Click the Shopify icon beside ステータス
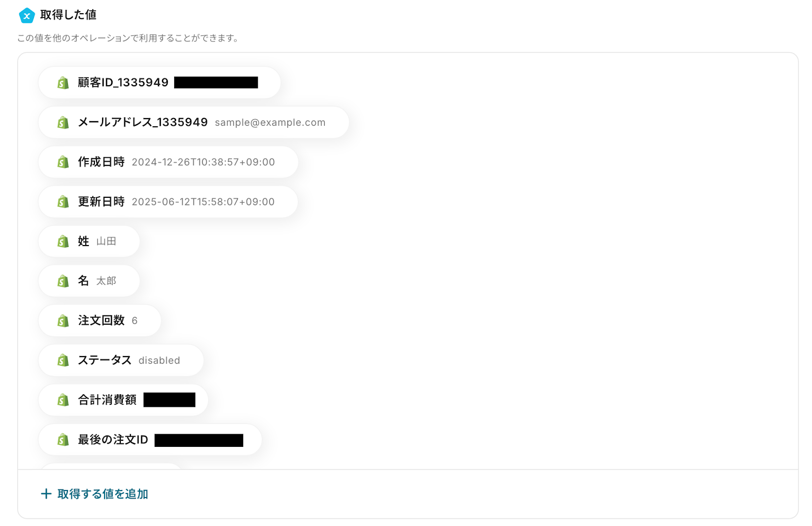 63,360
